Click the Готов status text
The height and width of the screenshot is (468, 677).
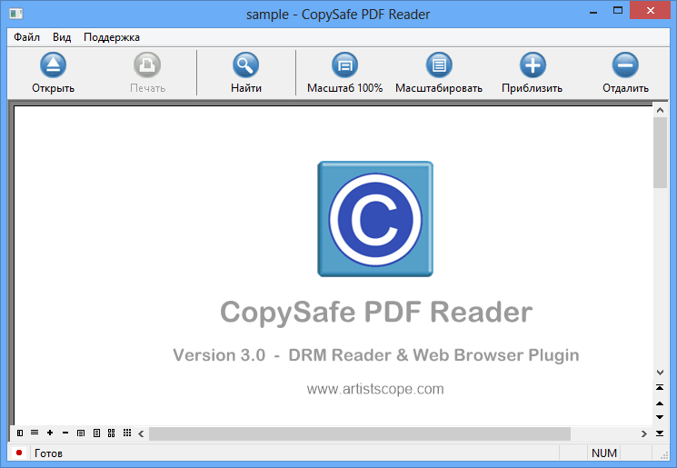48,453
